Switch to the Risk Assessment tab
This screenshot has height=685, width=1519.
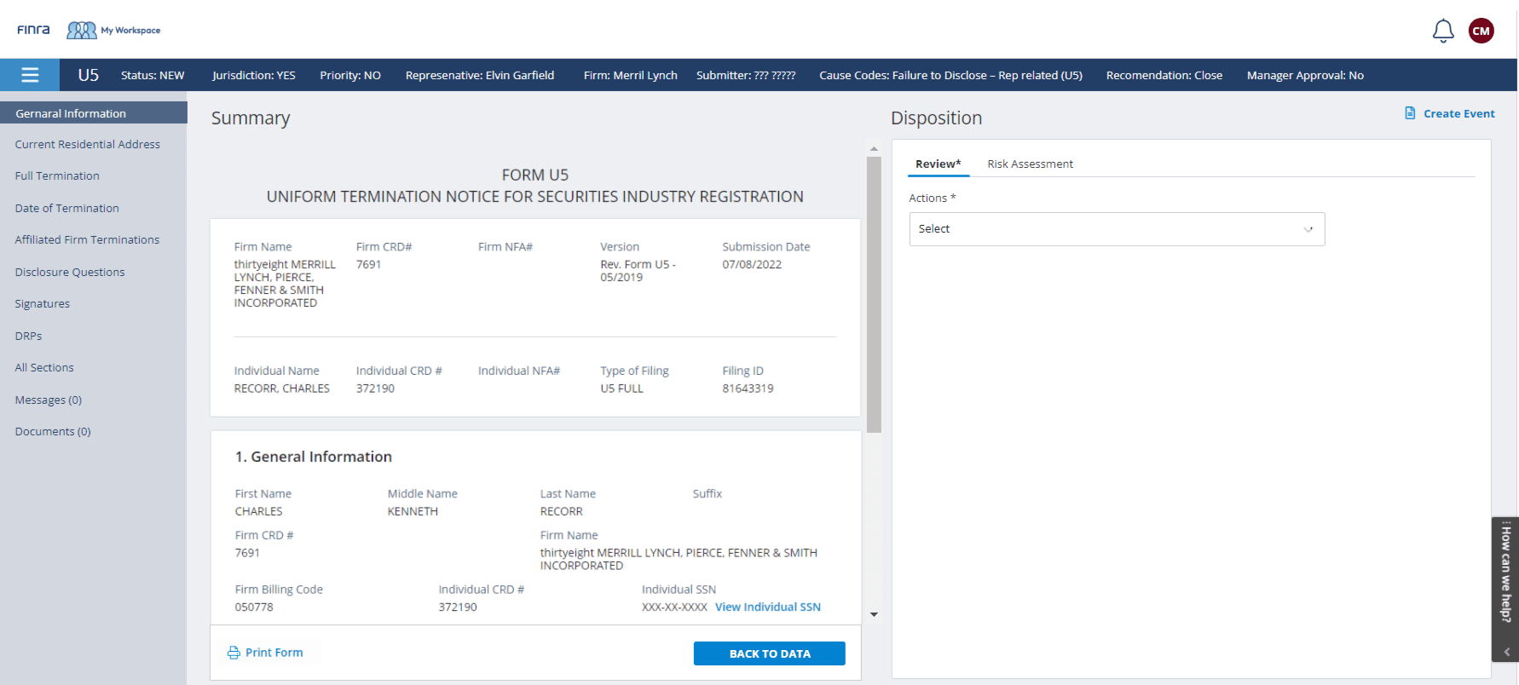[1030, 164]
